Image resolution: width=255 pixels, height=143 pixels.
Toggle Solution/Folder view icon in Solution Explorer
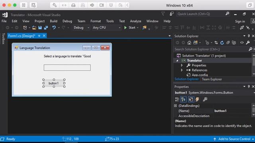[x=195, y=43]
